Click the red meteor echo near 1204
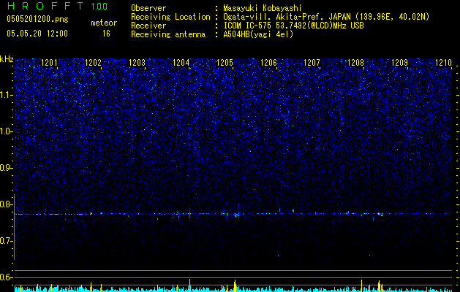 [x=190, y=214]
